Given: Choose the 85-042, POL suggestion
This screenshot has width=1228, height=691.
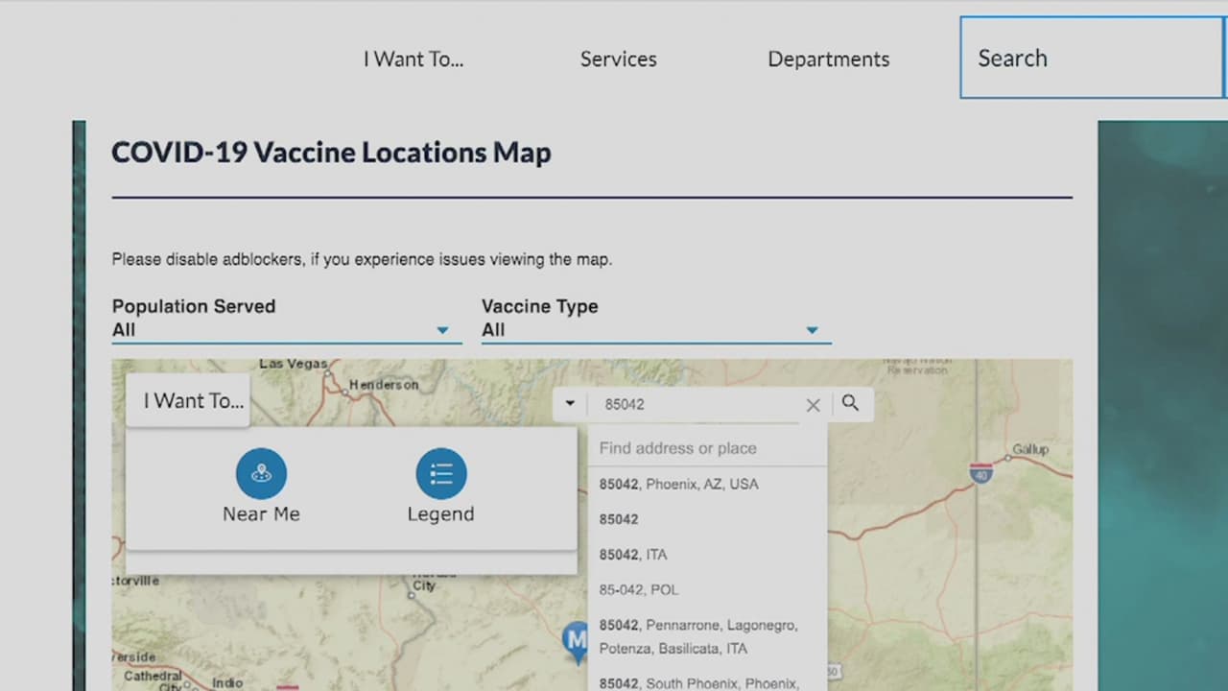Looking at the screenshot, I should 639,589.
